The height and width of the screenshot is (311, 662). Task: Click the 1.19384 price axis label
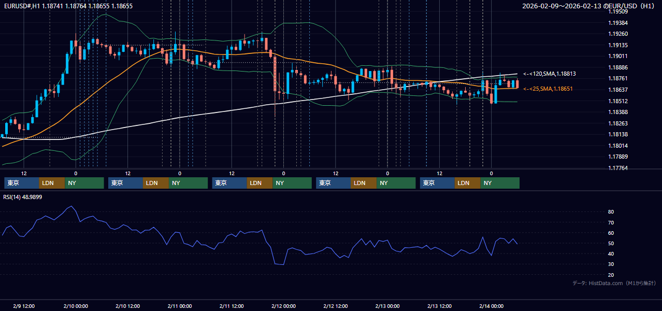pos(617,23)
